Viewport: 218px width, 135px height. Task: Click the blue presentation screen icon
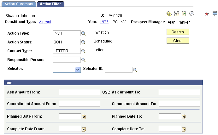click(x=215, y=14)
